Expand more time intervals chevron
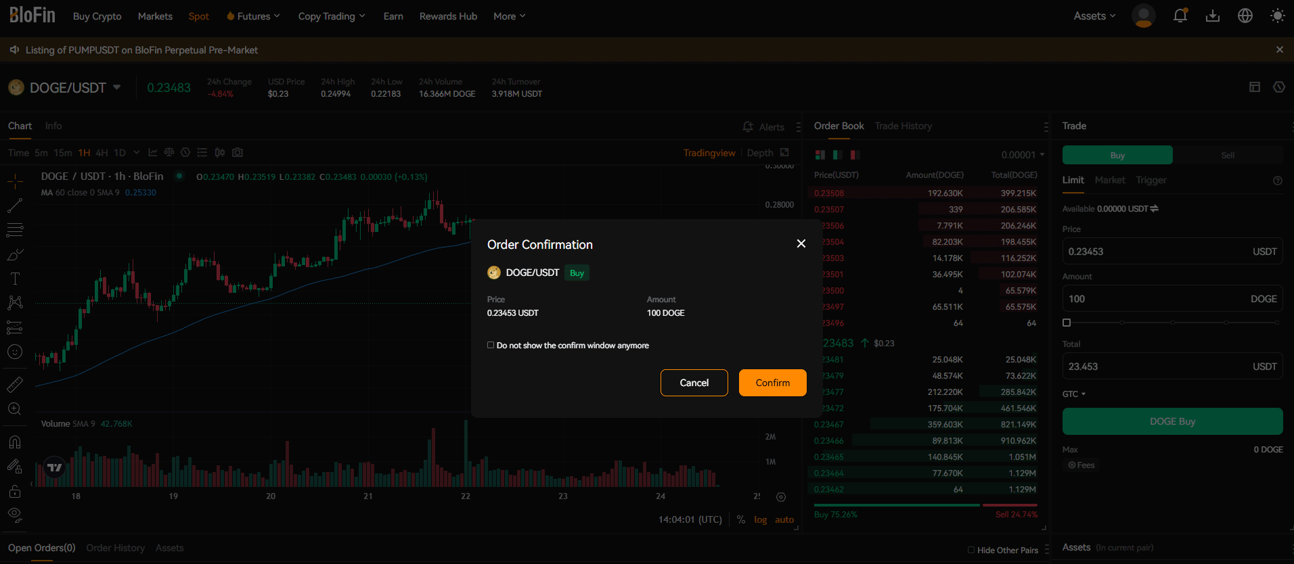This screenshot has width=1294, height=564. click(x=137, y=153)
